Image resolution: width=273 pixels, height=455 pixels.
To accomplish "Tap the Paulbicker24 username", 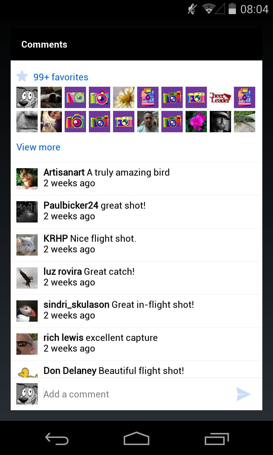I will [x=71, y=205].
